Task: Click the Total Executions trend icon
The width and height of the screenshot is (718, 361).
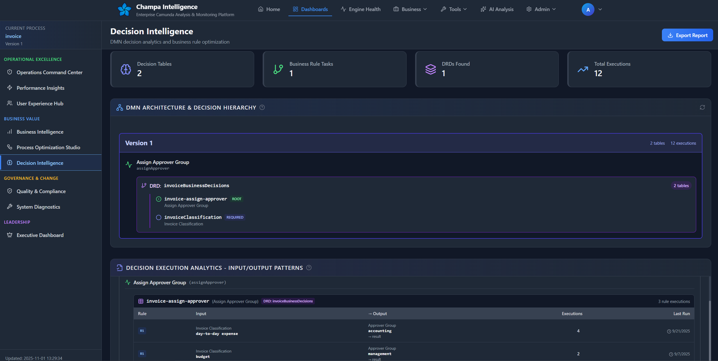Action: click(583, 69)
